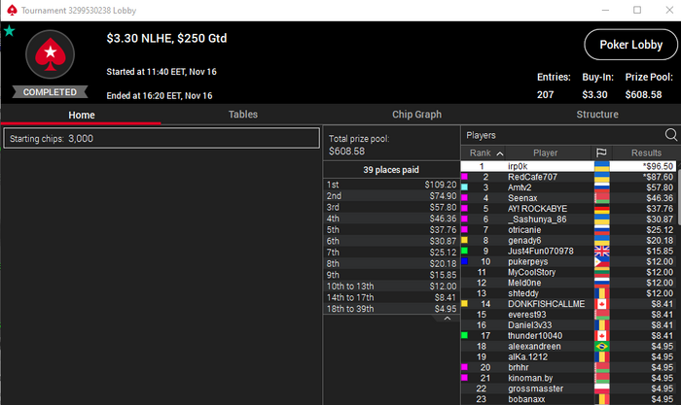Click the cyan color tag beside Amtv2
The width and height of the screenshot is (681, 405).
[464, 187]
